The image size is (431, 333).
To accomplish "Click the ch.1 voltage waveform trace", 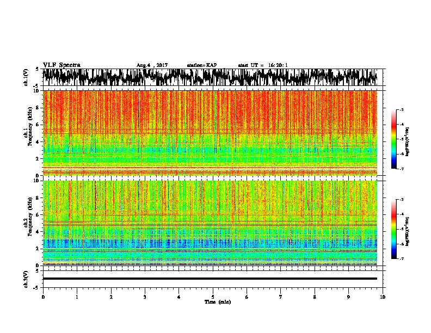I will [210, 77].
